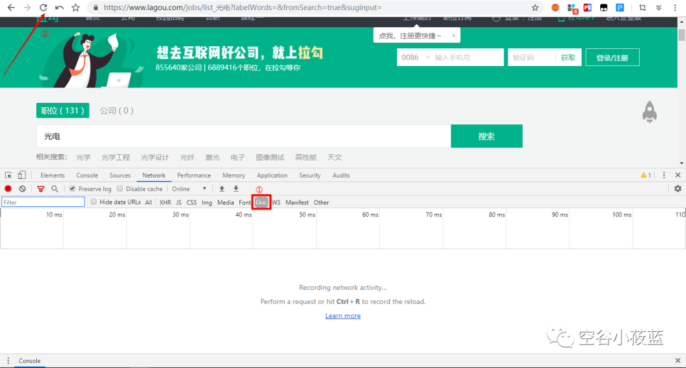
Task: Check Disable cache checkbox
Action: click(x=120, y=188)
